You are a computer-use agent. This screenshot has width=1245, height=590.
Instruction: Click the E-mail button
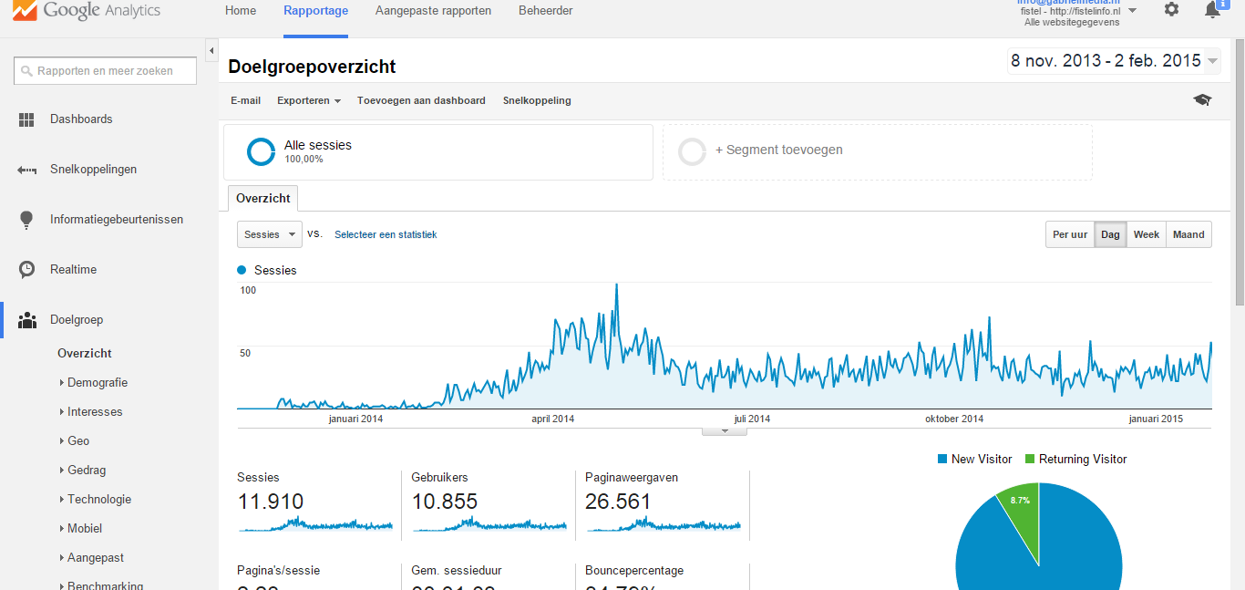pyautogui.click(x=246, y=100)
